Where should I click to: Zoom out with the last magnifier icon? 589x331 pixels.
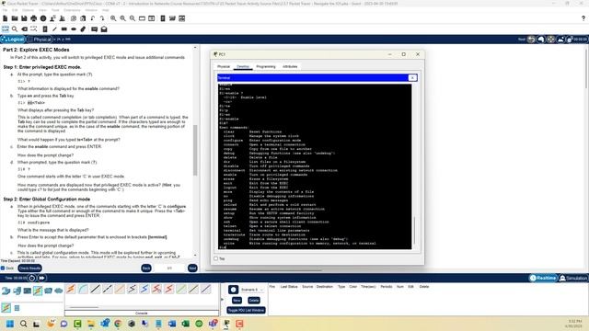click(x=133, y=18)
